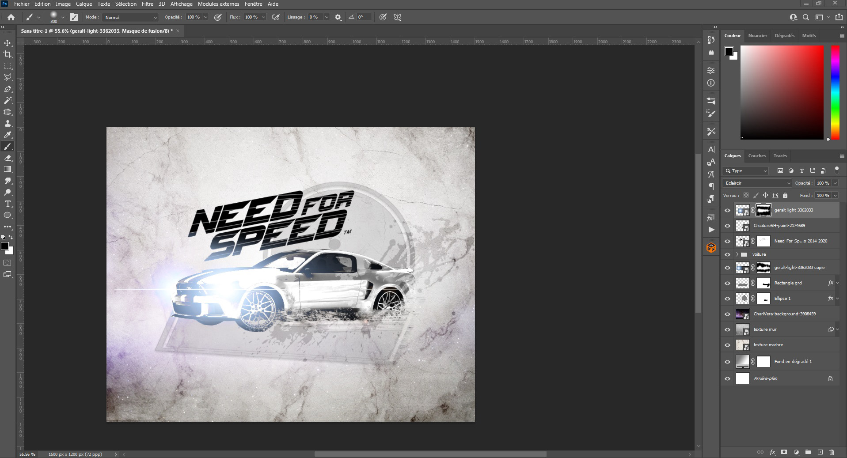This screenshot has width=847, height=458.
Task: Switch to the Dégradés tab
Action: click(x=784, y=35)
